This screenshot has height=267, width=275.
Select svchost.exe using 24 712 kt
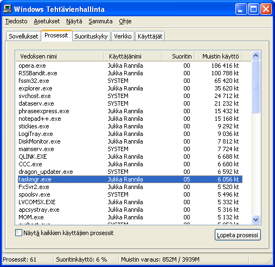130,96
